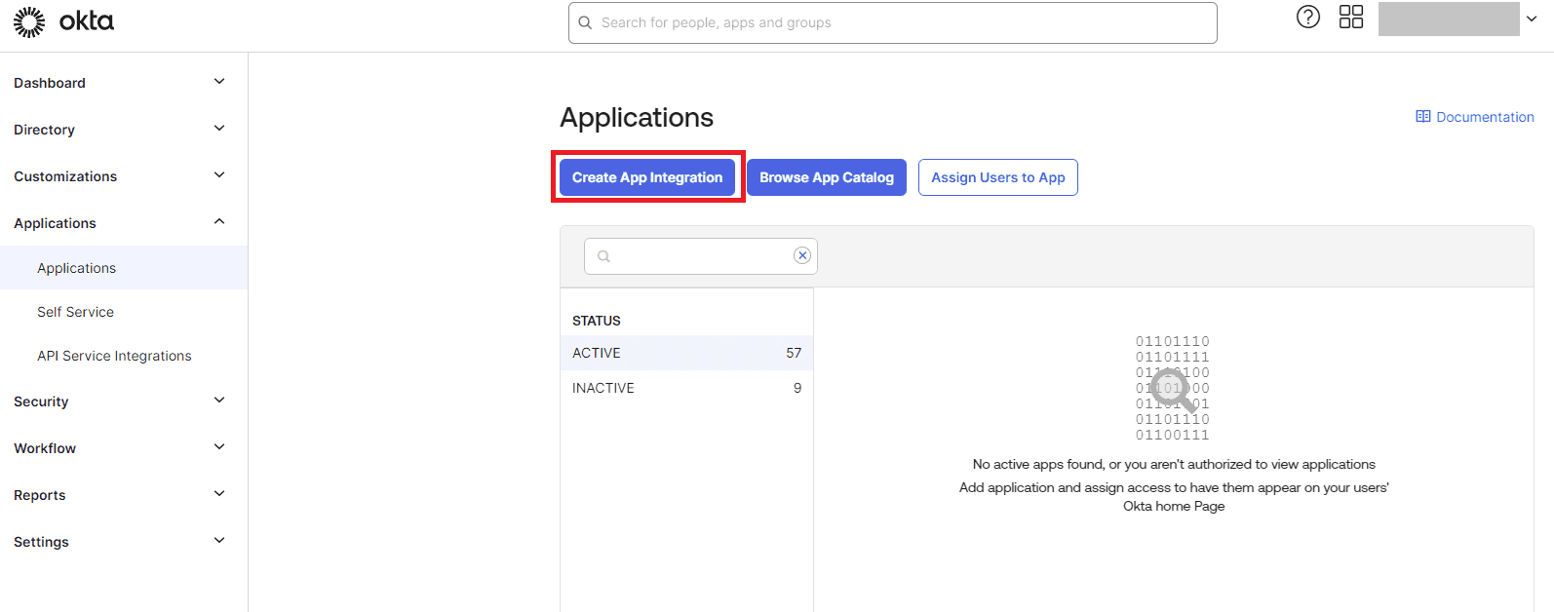1554x612 pixels.
Task: Click Create App Integration button
Action: pos(647,177)
